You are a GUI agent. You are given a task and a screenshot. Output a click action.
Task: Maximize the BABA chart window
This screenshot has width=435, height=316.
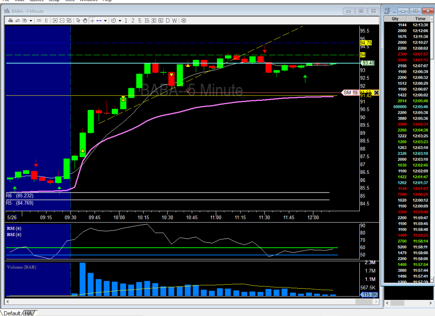pyautogui.click(x=361, y=11)
